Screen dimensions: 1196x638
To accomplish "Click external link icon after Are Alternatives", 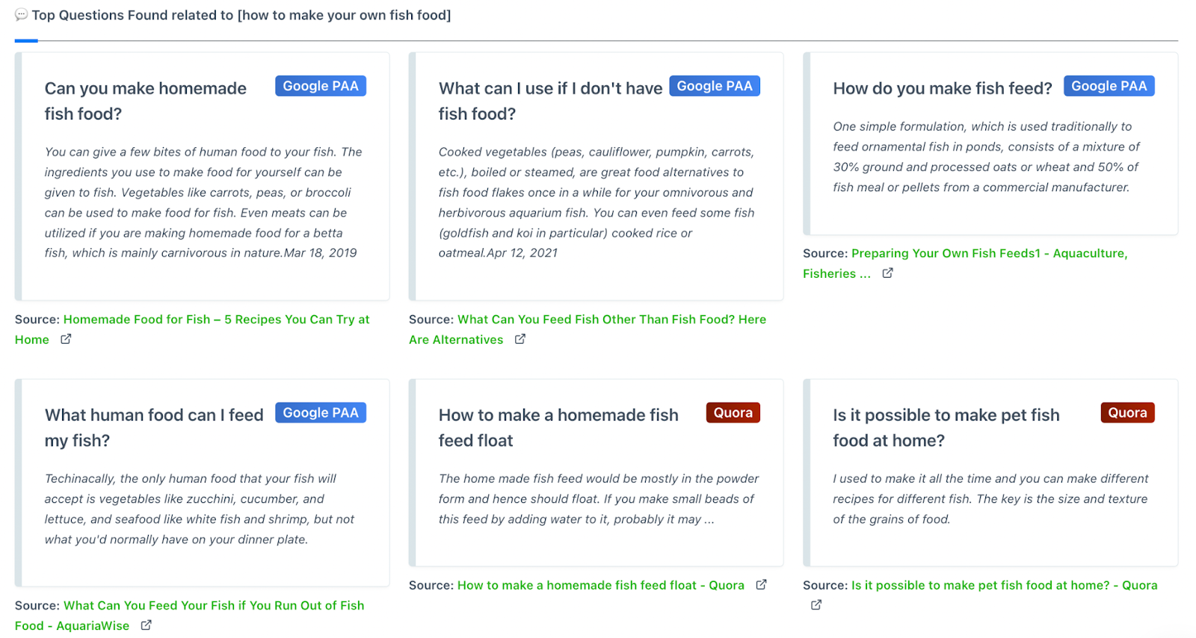I will click(x=520, y=339).
